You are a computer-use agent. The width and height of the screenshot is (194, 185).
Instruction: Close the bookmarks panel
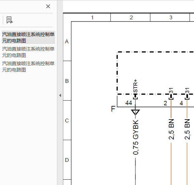point(48,6)
